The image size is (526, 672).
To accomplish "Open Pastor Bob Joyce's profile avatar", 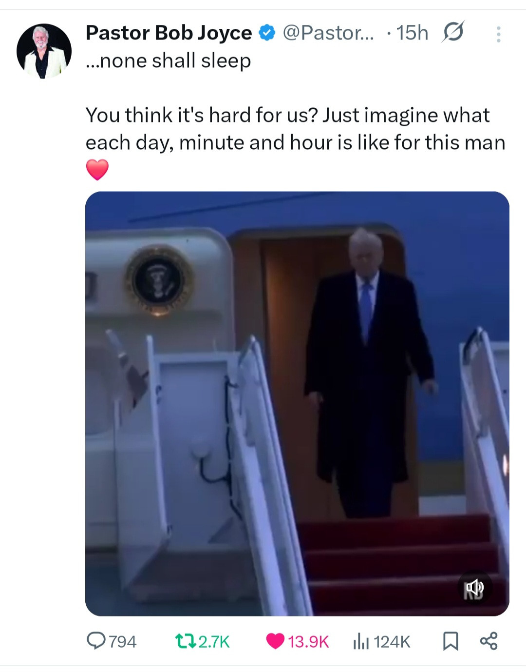I will coord(44,51).
